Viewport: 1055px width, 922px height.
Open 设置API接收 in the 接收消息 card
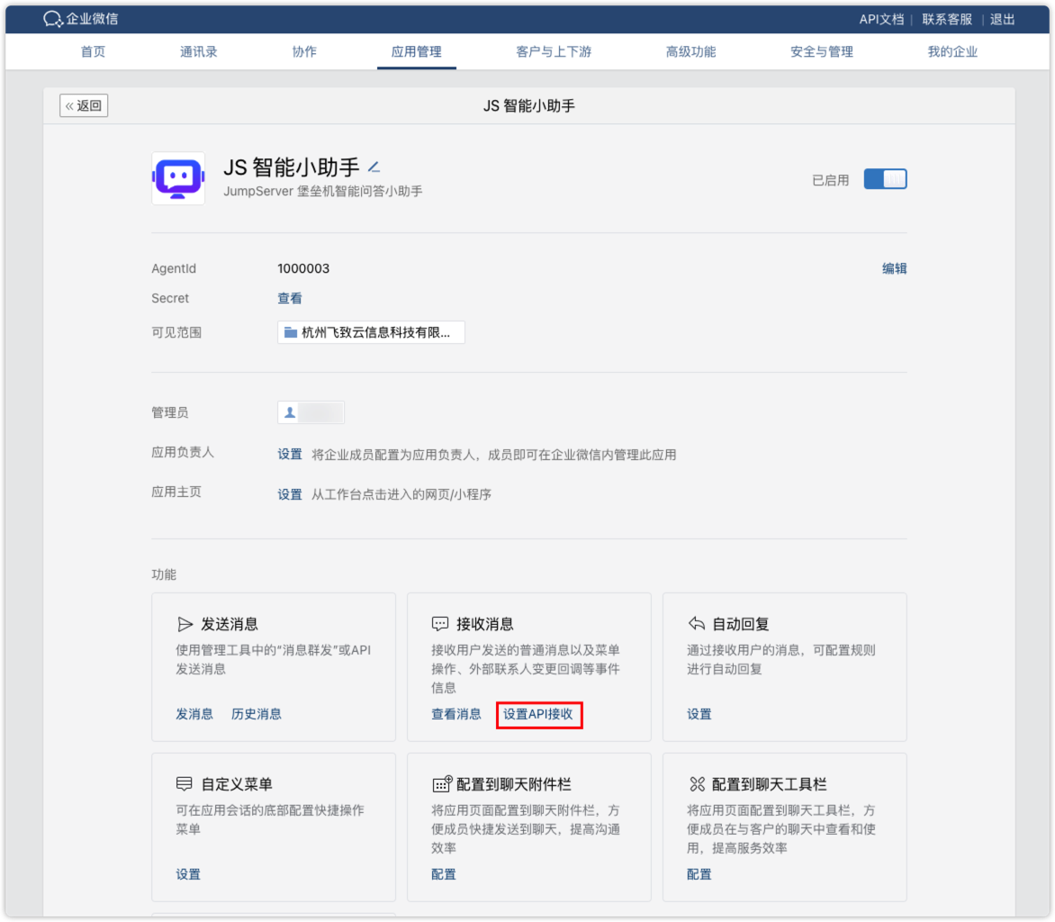coord(538,714)
